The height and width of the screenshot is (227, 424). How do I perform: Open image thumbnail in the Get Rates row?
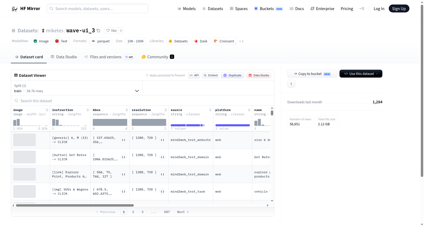point(24,157)
